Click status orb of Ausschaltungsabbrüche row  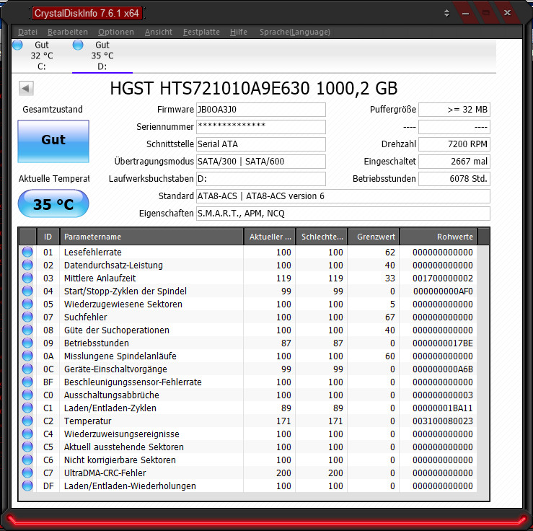(27, 395)
